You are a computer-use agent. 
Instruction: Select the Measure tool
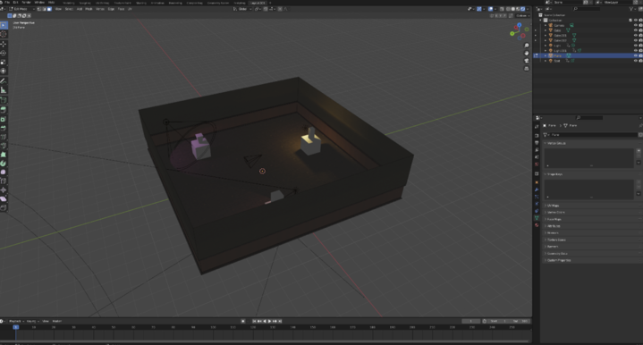tap(4, 90)
